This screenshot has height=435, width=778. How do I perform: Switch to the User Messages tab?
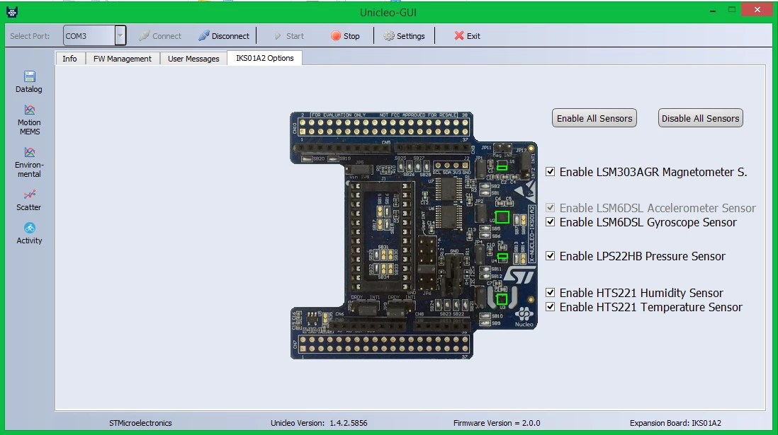193,59
